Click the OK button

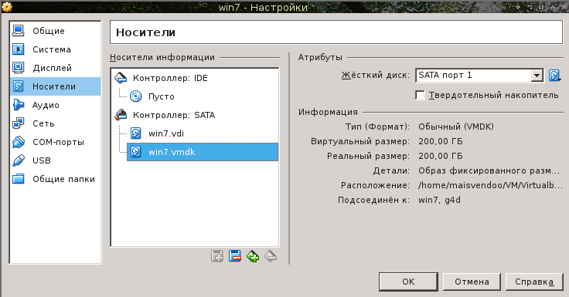click(408, 282)
